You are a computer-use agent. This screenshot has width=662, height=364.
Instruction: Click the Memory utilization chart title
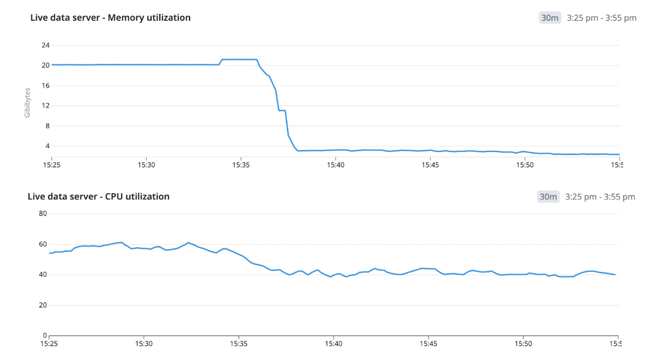(110, 18)
